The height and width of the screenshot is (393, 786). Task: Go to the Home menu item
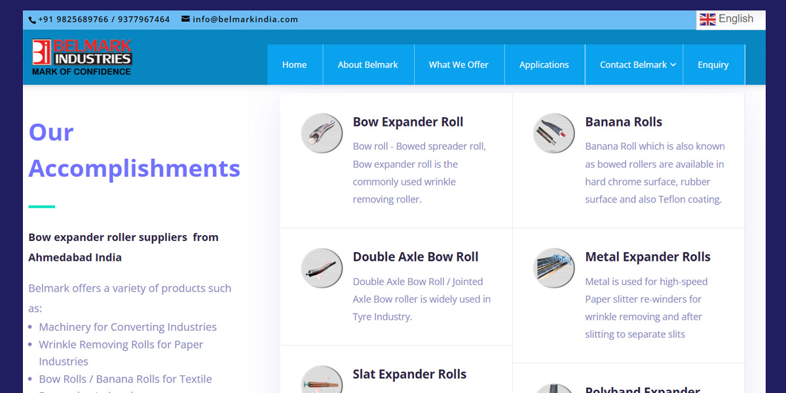[x=294, y=65]
